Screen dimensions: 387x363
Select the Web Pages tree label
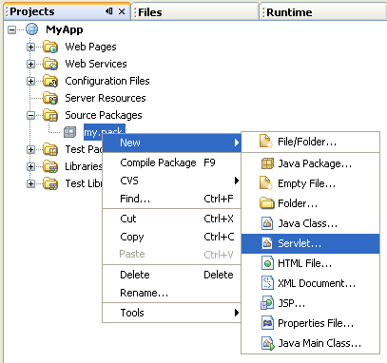point(90,48)
